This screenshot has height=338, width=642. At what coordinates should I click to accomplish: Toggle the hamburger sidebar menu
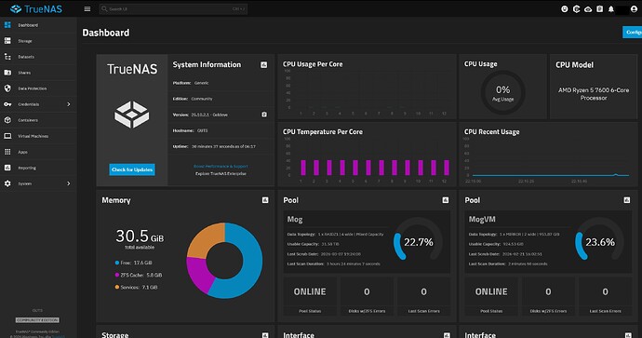coord(87,8)
